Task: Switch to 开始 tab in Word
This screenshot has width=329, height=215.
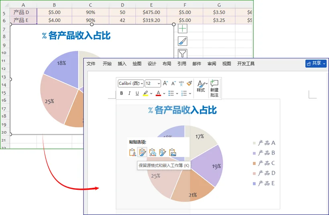Action: [x=107, y=64]
